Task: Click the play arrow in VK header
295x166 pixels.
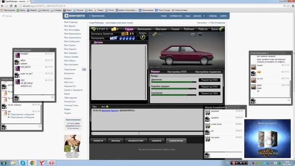Action: click(204, 16)
